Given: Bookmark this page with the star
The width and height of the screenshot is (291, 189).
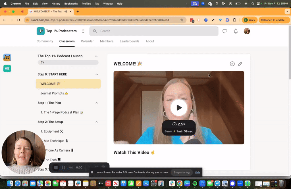Looking at the screenshot, I should [182, 20].
